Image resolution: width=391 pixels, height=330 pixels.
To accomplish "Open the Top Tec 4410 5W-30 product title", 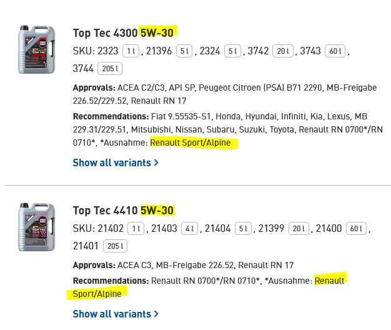I will coord(123,211).
